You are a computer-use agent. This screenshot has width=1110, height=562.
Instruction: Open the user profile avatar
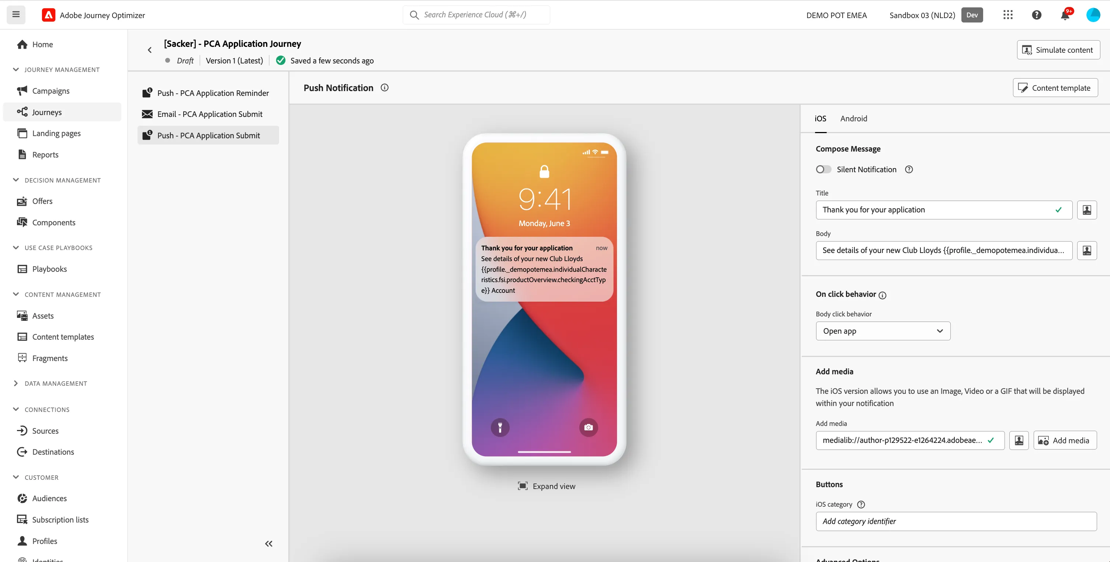tap(1093, 15)
